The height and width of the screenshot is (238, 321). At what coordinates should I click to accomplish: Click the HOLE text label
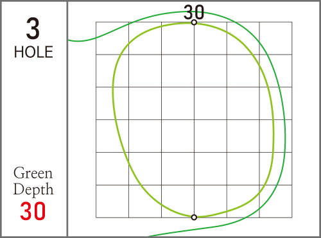click(33, 52)
